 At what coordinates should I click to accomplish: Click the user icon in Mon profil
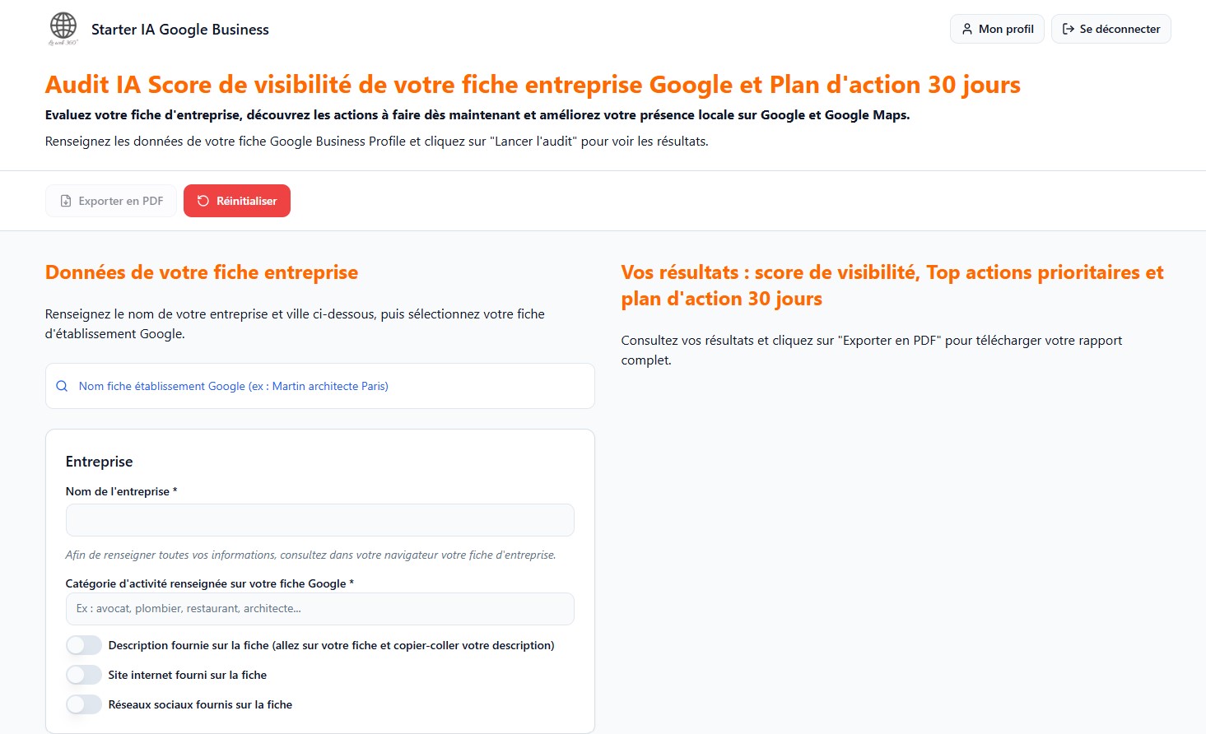[x=967, y=29]
